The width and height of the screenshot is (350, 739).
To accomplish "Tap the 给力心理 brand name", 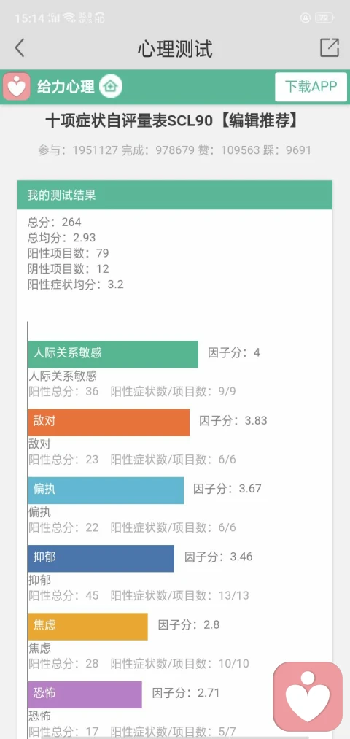I will point(66,87).
